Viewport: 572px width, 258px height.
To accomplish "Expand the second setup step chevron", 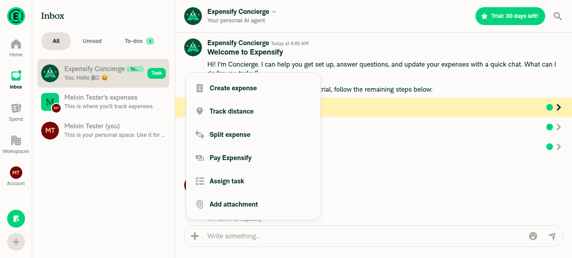I will click(x=559, y=127).
